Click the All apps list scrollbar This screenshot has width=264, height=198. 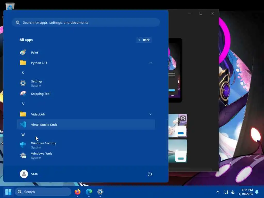click(x=167, y=139)
